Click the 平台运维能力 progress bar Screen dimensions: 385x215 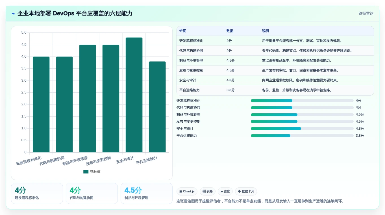(302, 136)
